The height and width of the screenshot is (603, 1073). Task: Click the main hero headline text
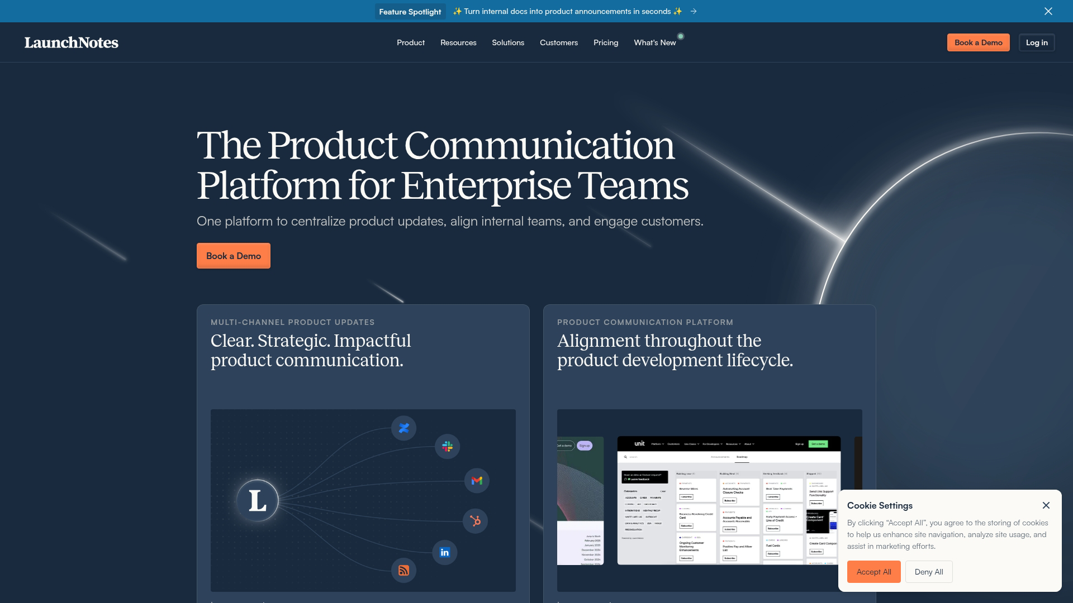click(443, 165)
